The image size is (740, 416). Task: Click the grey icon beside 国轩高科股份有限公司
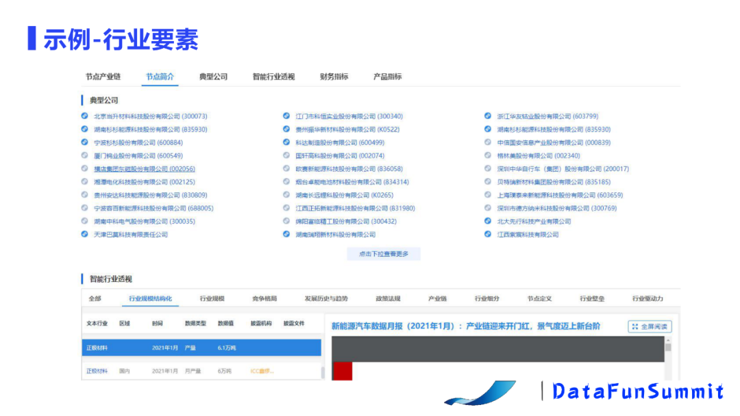pos(286,155)
